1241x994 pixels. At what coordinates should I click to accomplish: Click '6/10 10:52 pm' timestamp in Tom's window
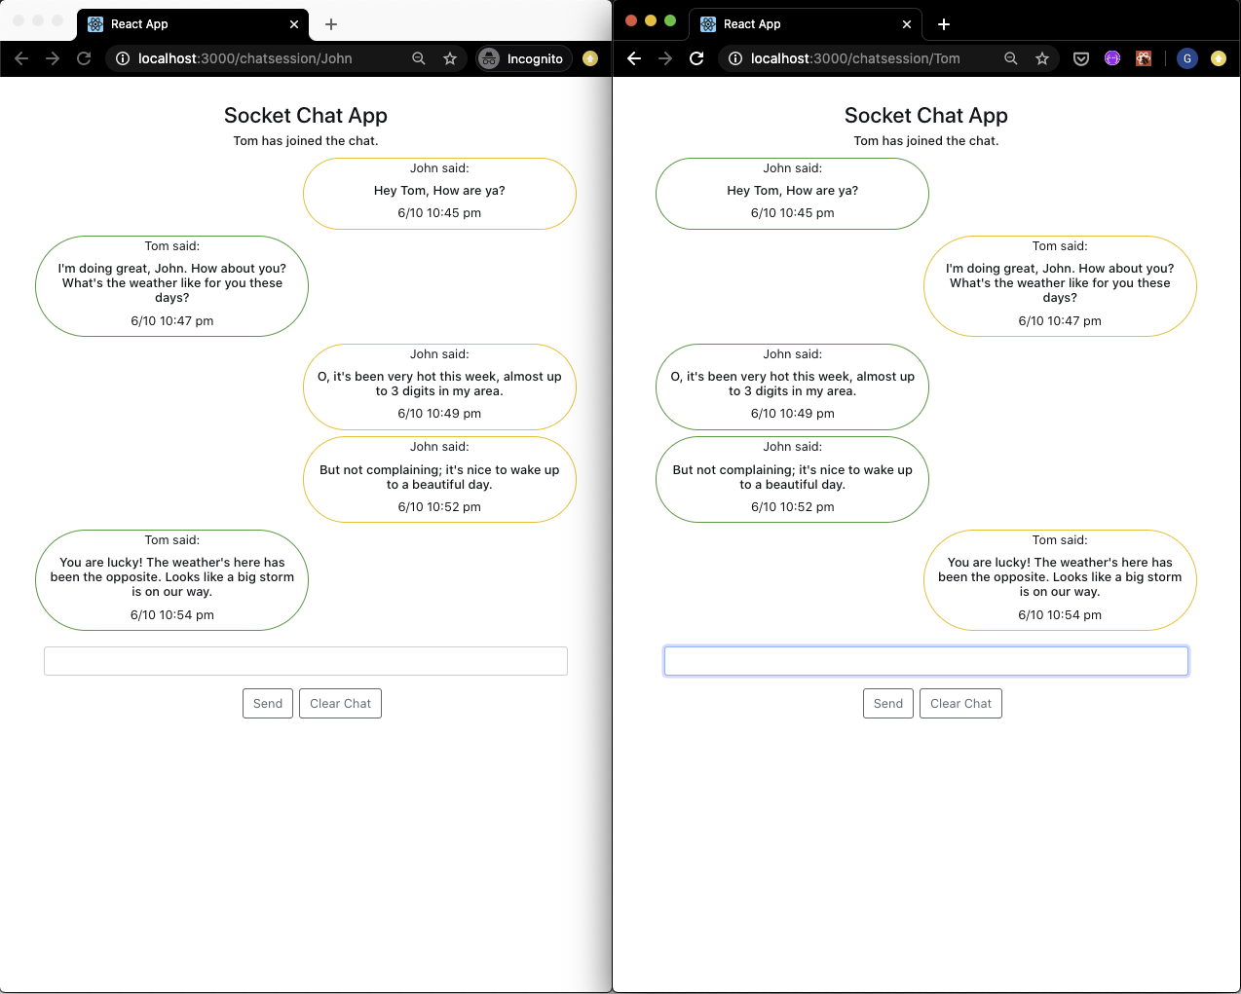(793, 507)
